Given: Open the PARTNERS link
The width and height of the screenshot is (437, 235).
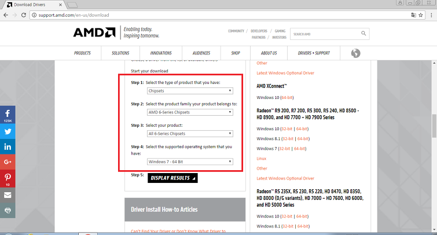Looking at the screenshot, I should point(259,38).
